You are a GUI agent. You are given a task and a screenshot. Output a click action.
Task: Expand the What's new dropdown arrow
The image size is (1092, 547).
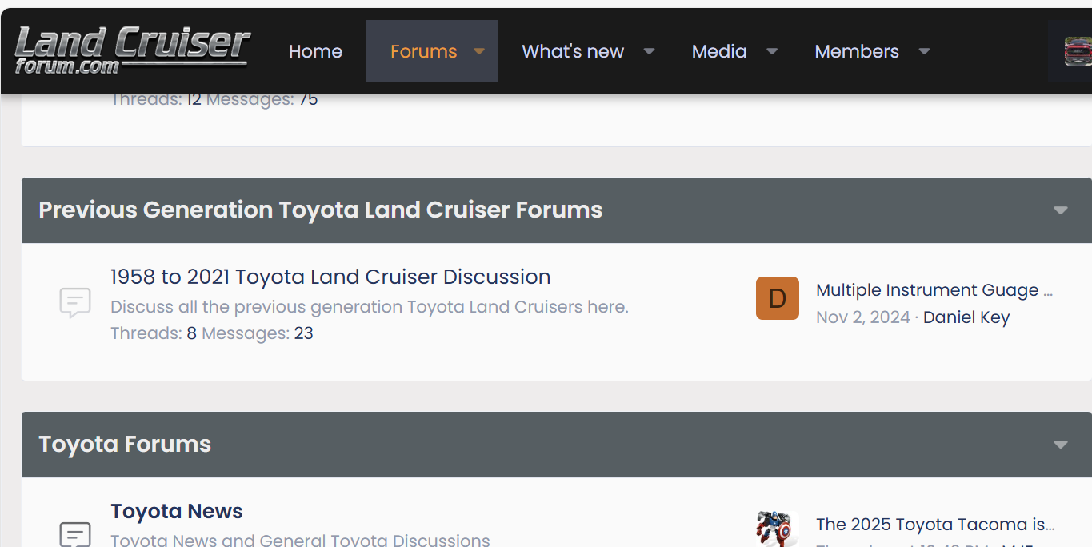click(x=650, y=51)
